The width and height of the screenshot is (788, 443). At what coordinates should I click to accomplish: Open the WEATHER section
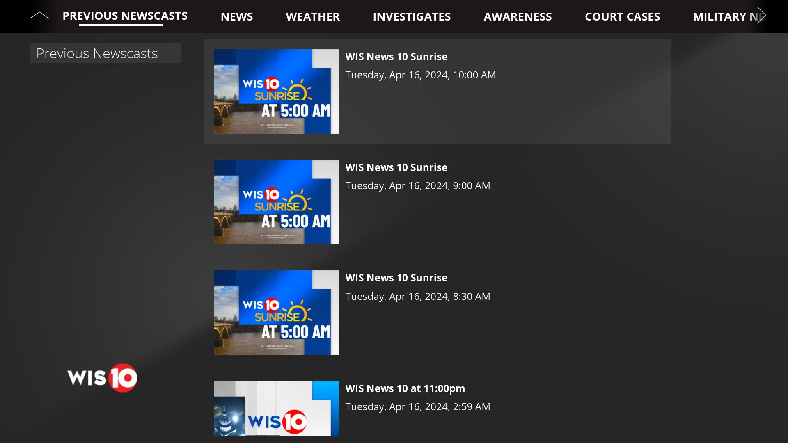click(313, 16)
